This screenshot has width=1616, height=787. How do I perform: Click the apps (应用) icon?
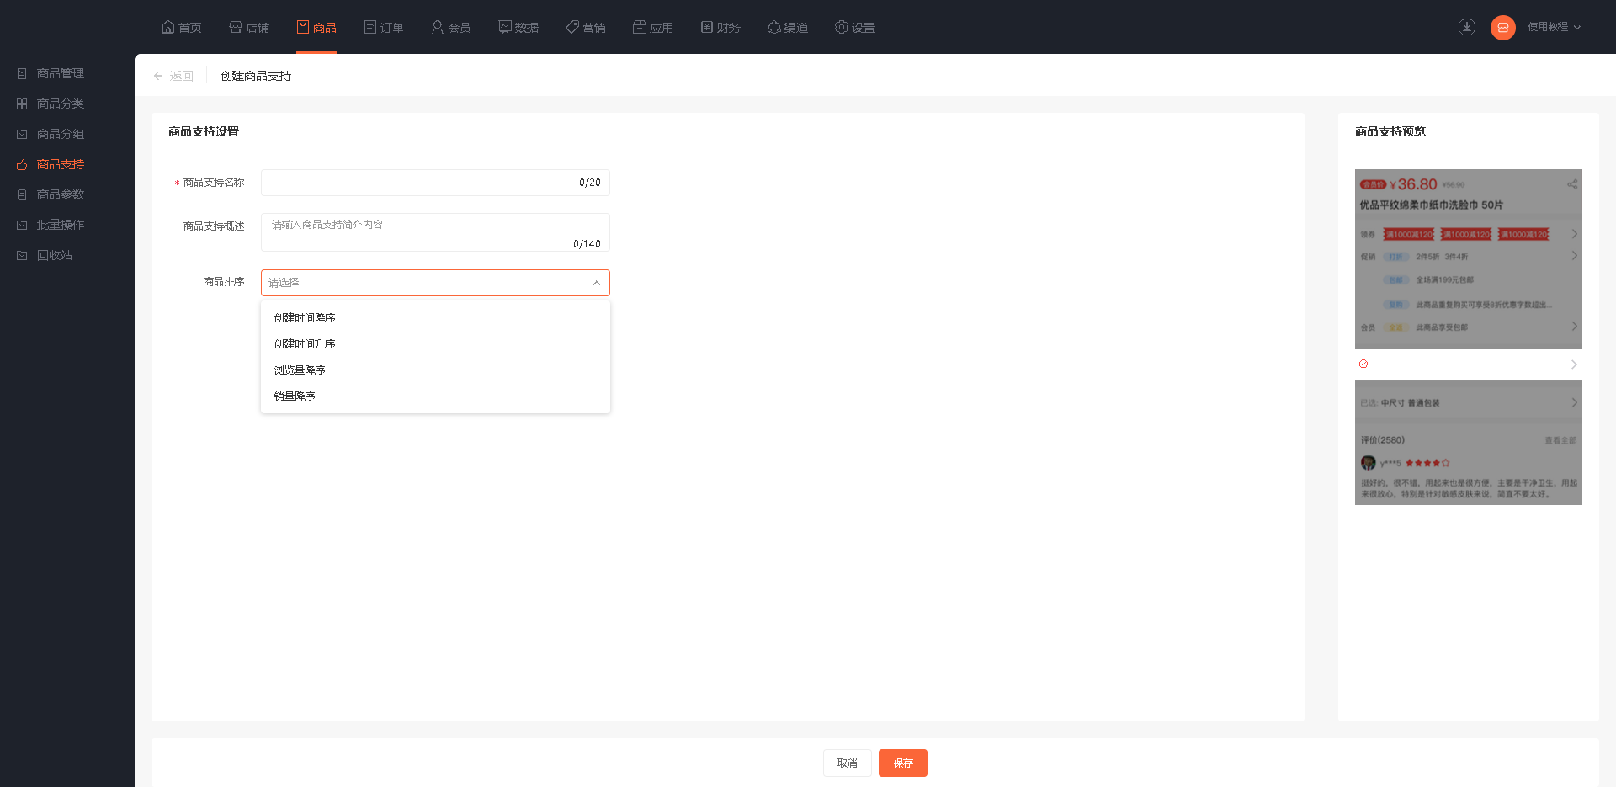tap(640, 27)
